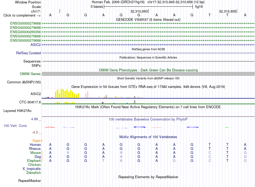The image size is (255, 187).
Task: Click the 32,310,650 position marker
Action: tap(139, 11)
